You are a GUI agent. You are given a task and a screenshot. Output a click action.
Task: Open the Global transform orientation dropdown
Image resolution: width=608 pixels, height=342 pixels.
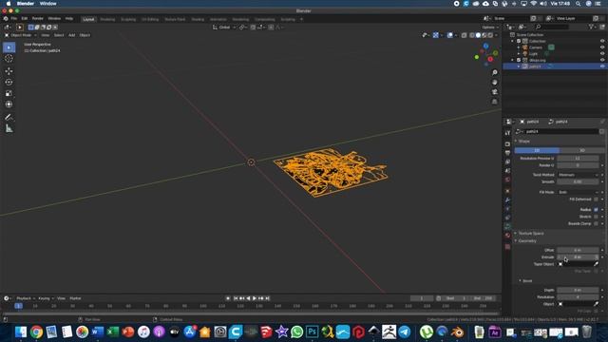pos(224,28)
